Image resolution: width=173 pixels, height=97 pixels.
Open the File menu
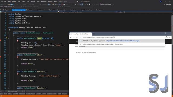pos(2,1)
